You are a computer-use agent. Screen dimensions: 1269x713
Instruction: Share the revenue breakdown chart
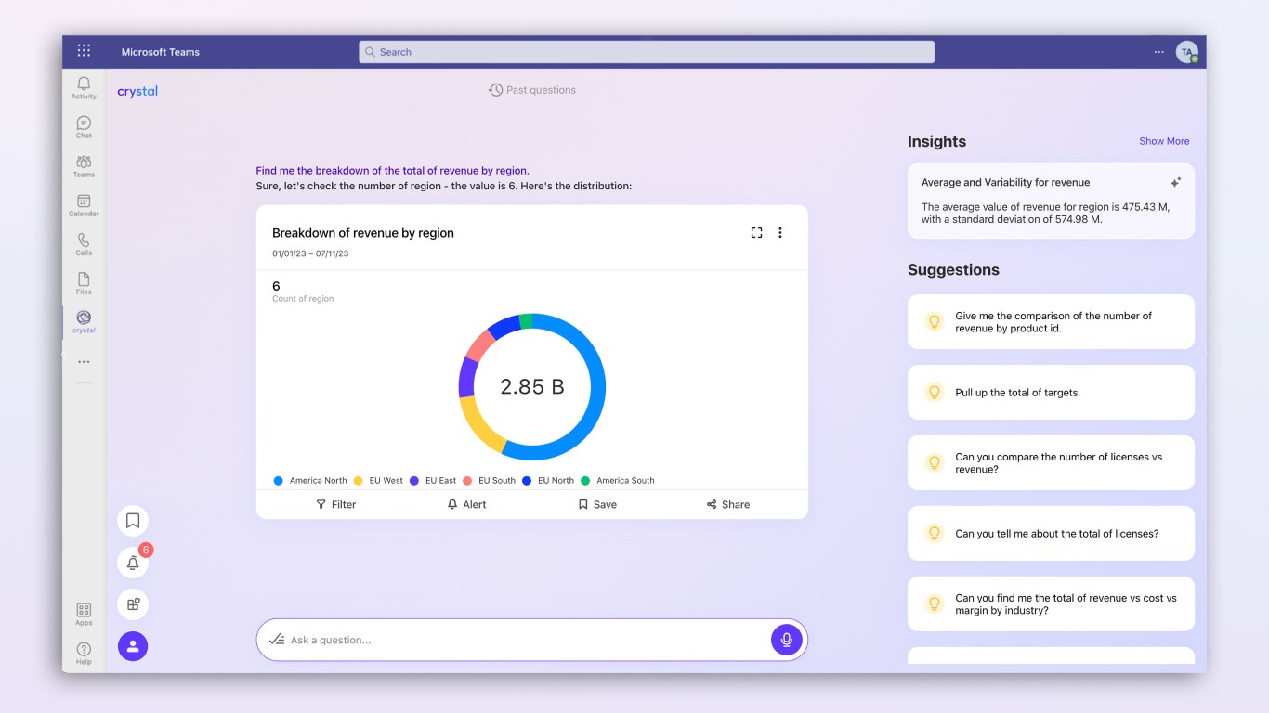pyautogui.click(x=728, y=504)
